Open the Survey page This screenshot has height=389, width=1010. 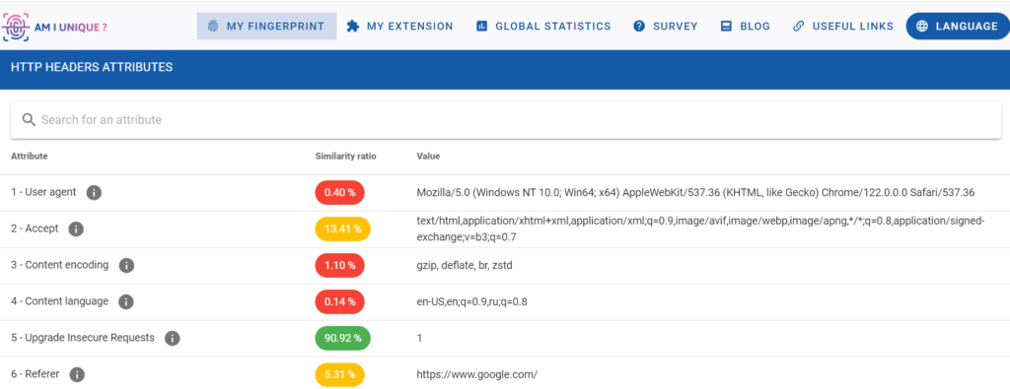coord(666,27)
